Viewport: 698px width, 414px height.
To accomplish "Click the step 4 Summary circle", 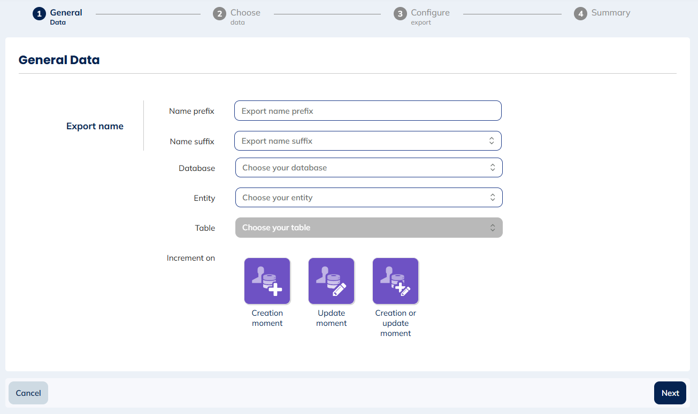I will pos(580,13).
